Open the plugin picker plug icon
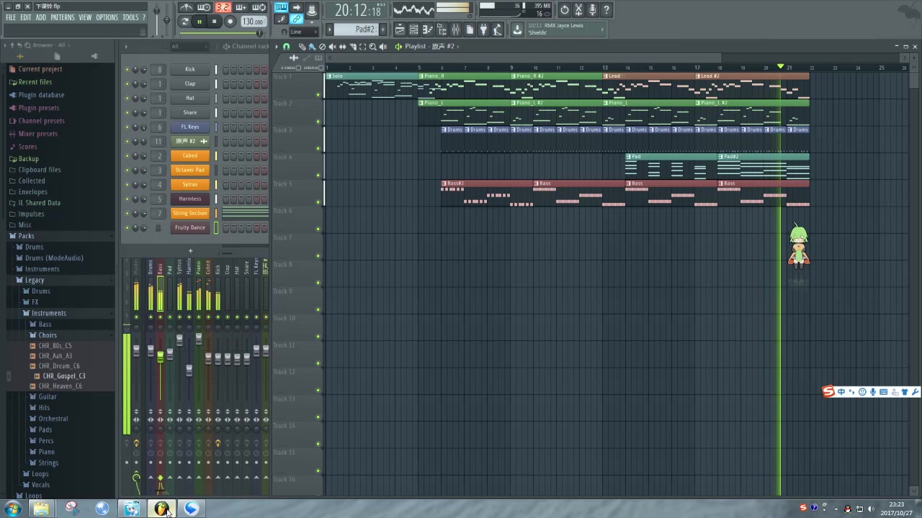The height and width of the screenshot is (518, 922). [x=484, y=29]
